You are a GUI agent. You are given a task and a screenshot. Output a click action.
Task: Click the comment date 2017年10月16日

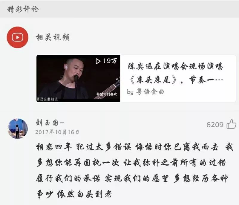point(57,132)
